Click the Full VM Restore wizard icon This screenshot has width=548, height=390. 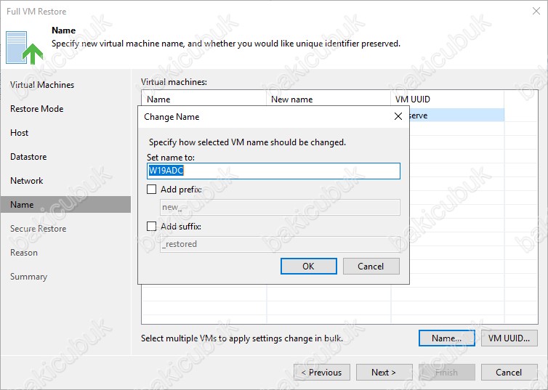24,48
